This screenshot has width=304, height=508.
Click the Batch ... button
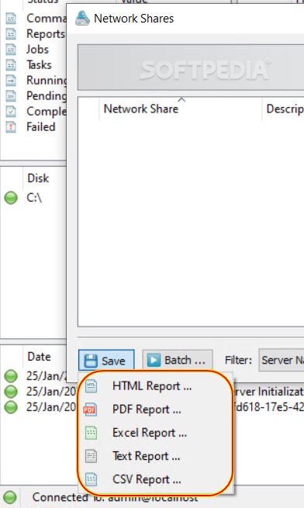pos(178,360)
